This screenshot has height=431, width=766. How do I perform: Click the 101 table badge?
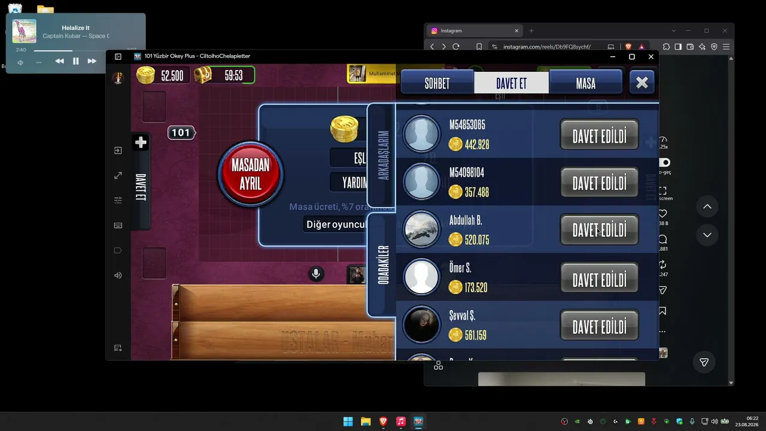coord(181,133)
